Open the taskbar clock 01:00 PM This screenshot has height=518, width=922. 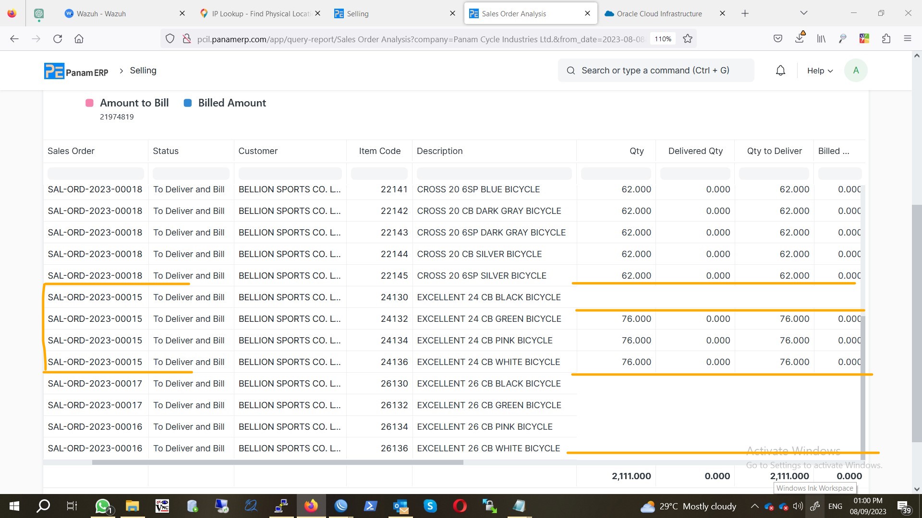click(868, 506)
